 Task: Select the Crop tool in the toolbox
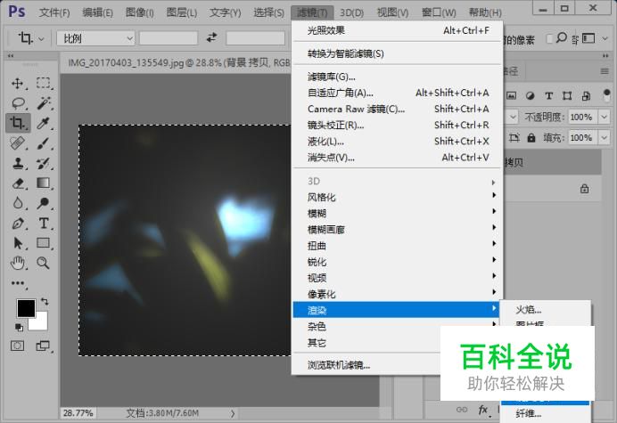pyautogui.click(x=17, y=123)
